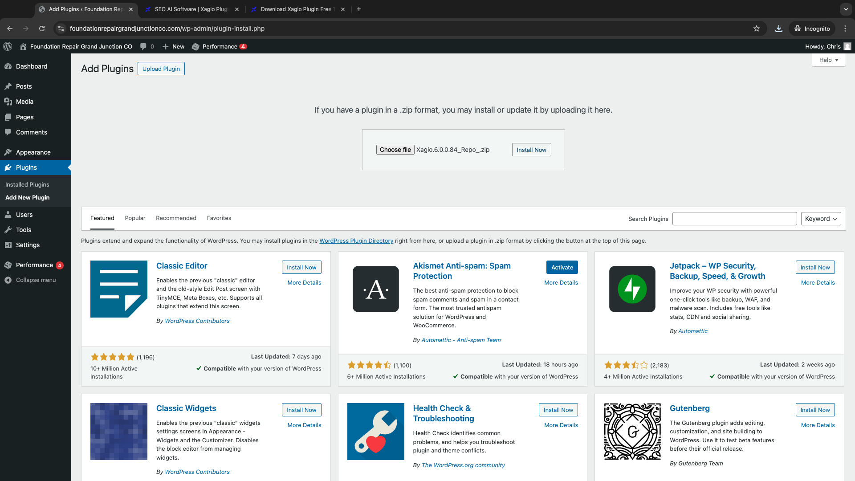
Task: Click the plus New icon in the admin bar
Action: pos(165,46)
